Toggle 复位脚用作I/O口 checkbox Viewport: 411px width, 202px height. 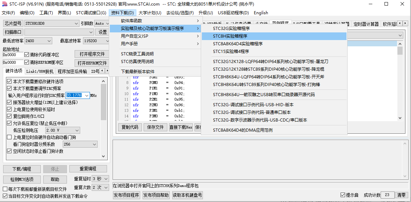point(9,116)
